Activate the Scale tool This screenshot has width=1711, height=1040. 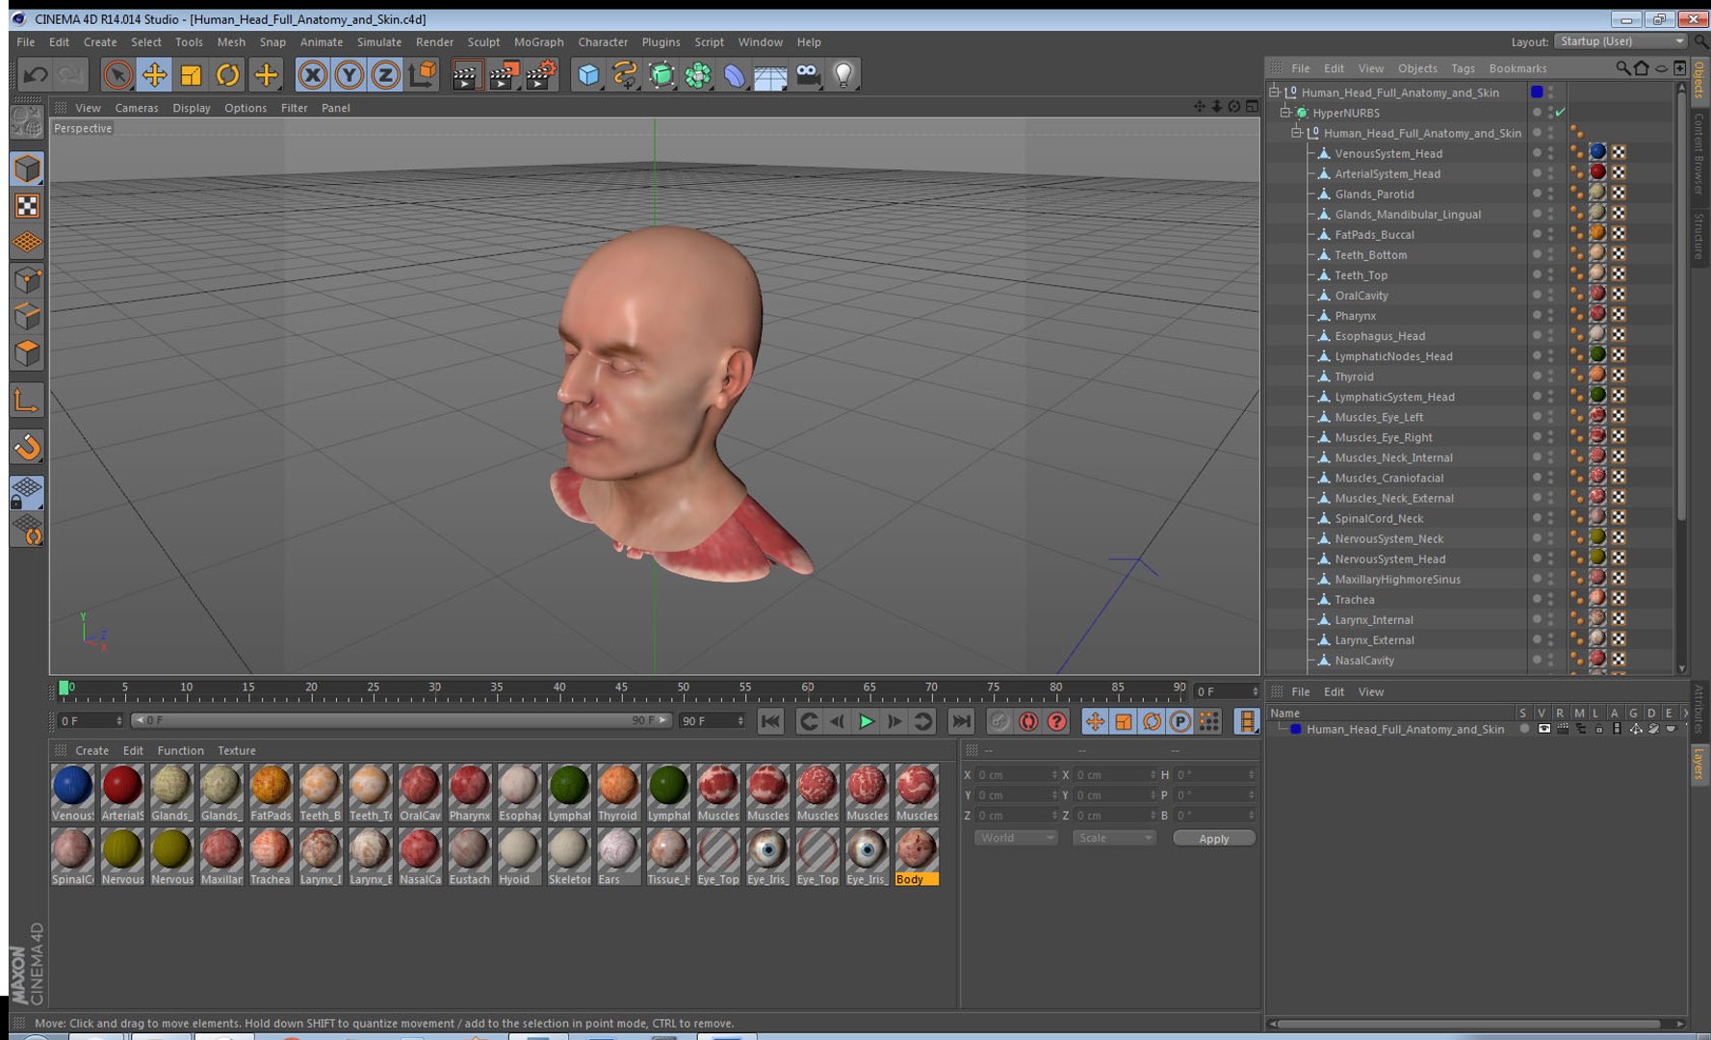(191, 74)
